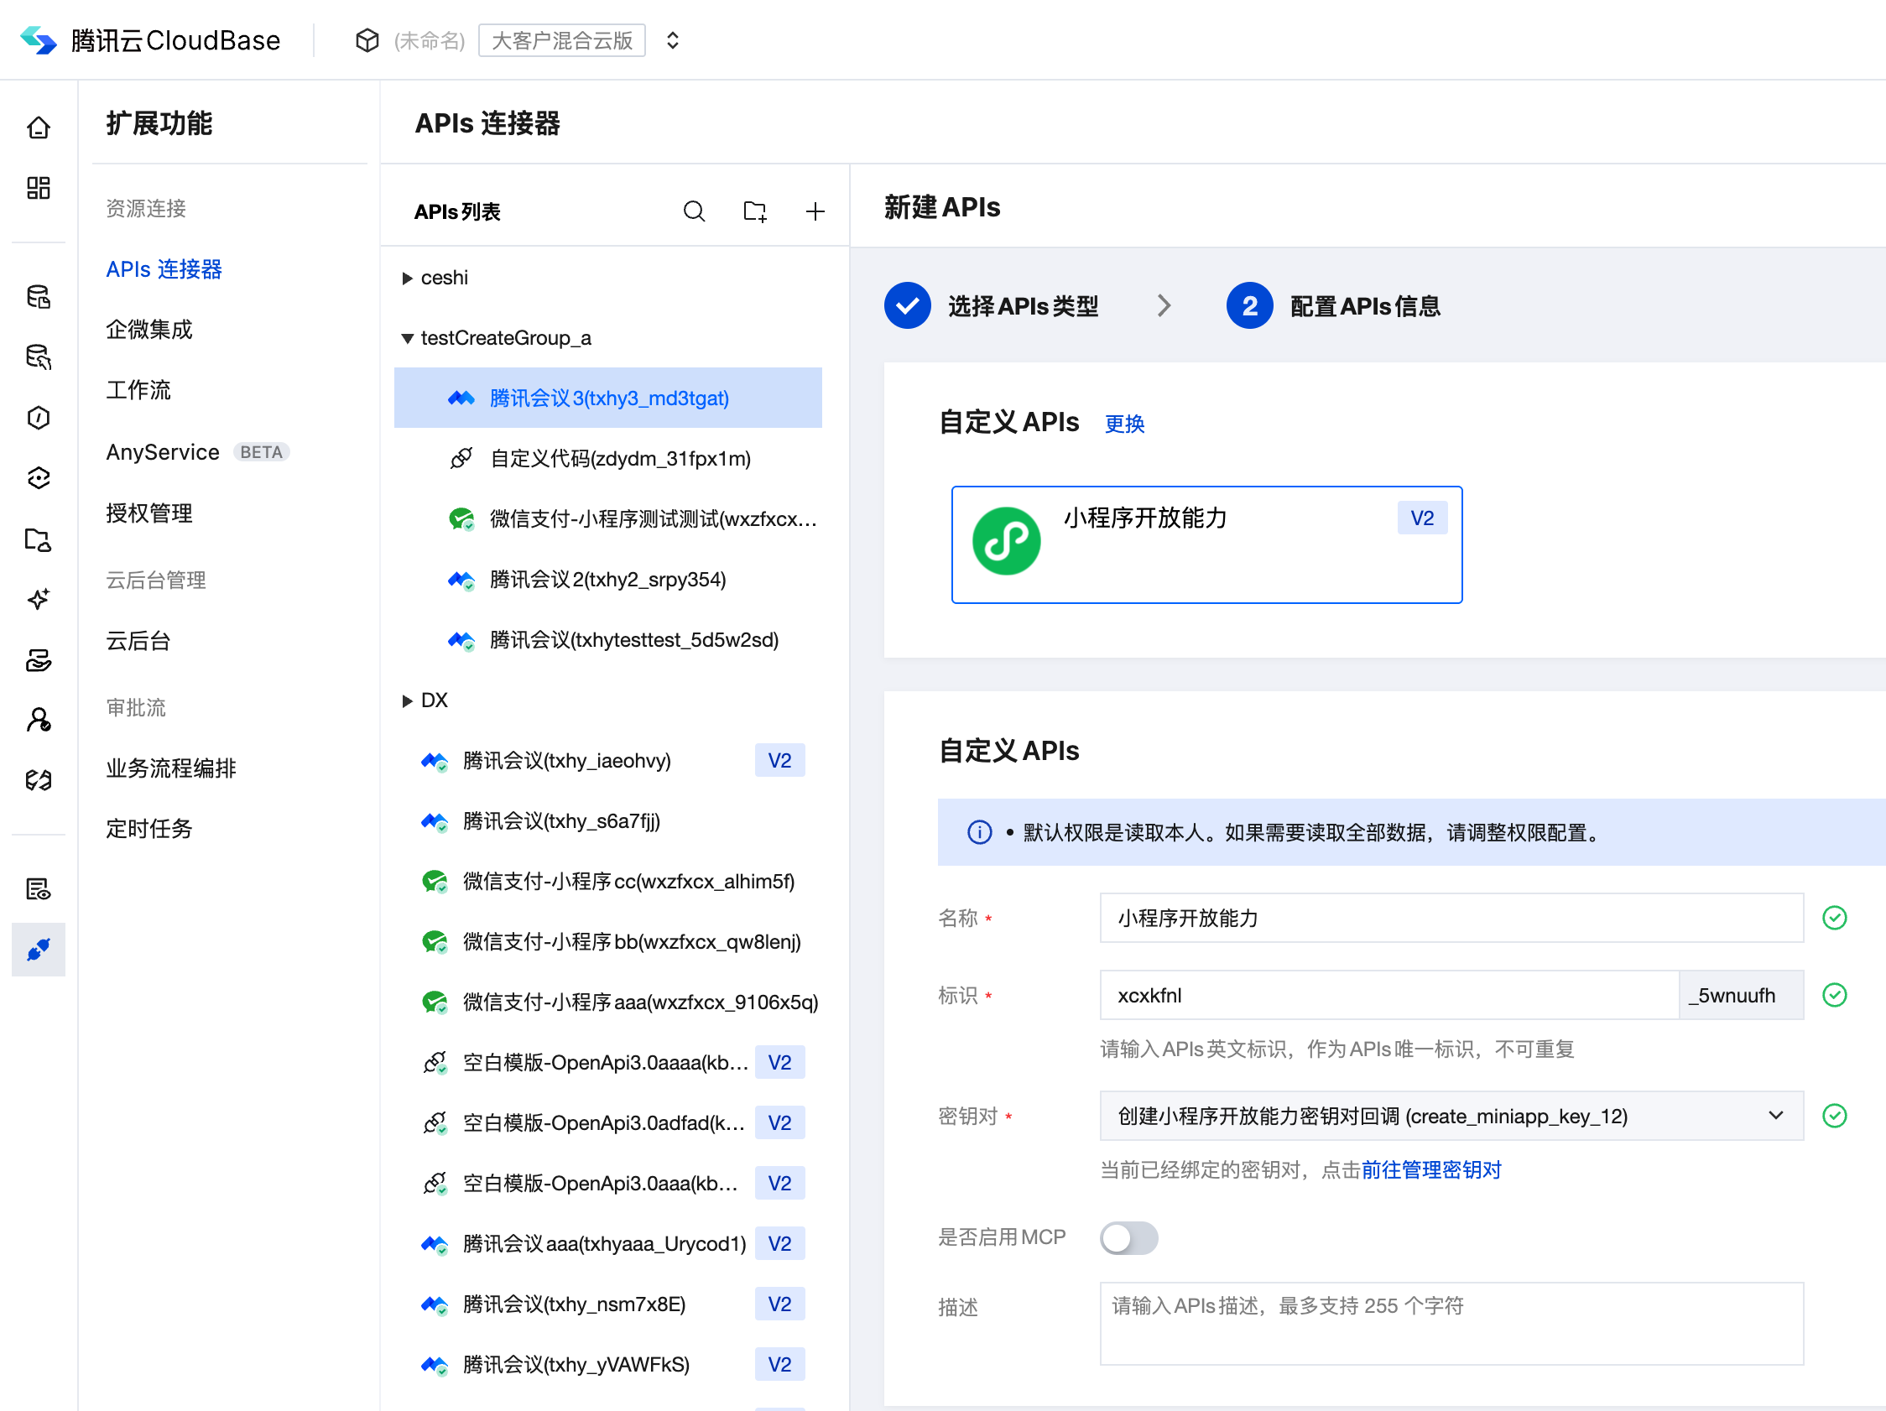Click the apps grid icon in left rail
The width and height of the screenshot is (1886, 1411).
(39, 188)
